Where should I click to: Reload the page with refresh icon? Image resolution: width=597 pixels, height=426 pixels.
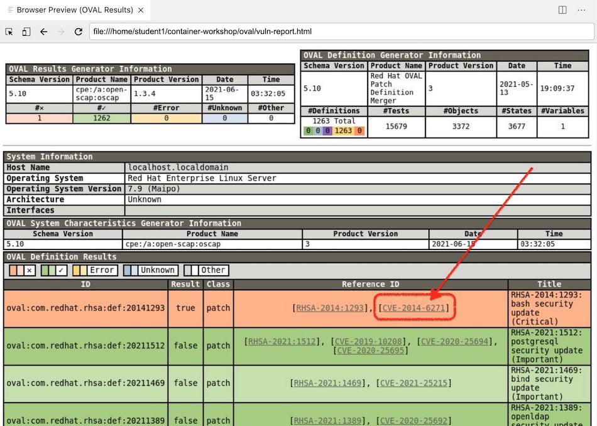click(x=79, y=31)
